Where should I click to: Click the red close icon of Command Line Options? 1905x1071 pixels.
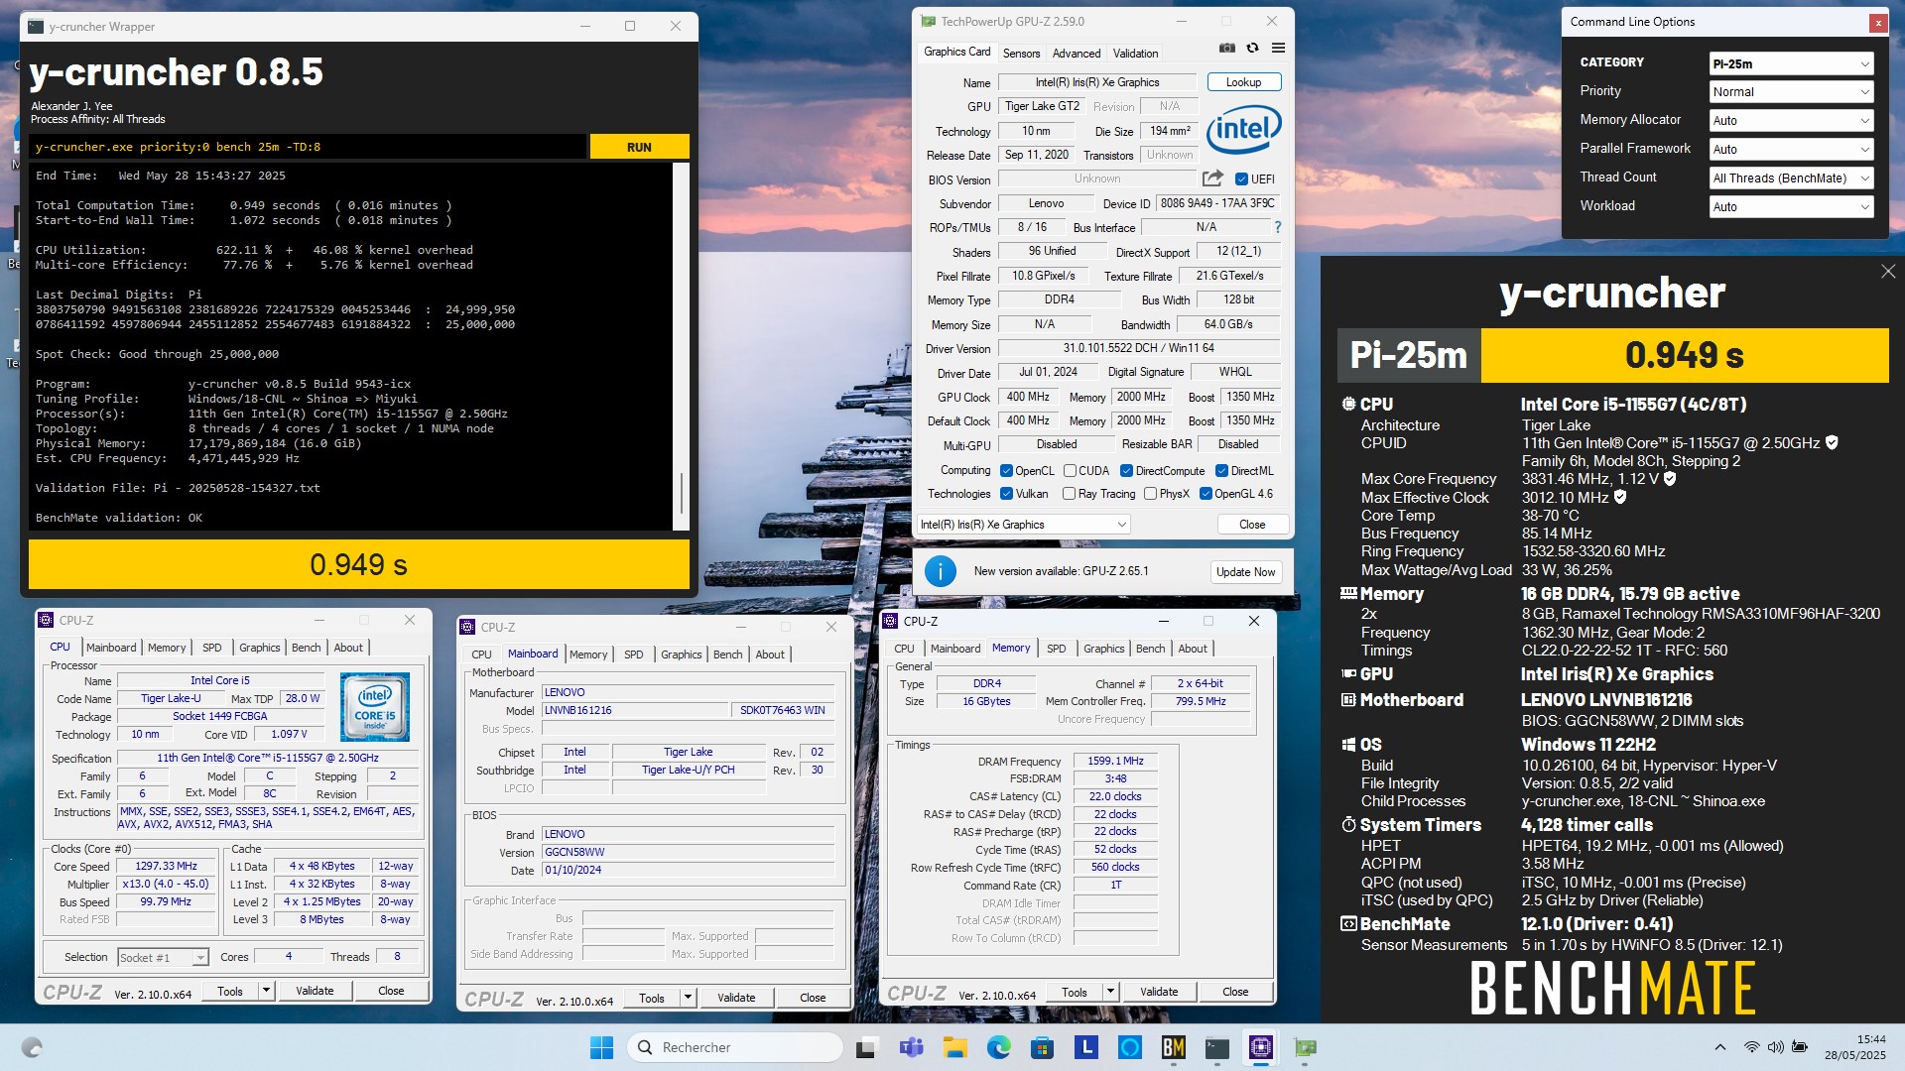point(1877,22)
